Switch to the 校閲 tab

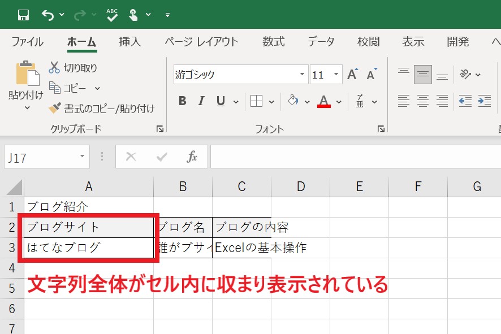(369, 41)
